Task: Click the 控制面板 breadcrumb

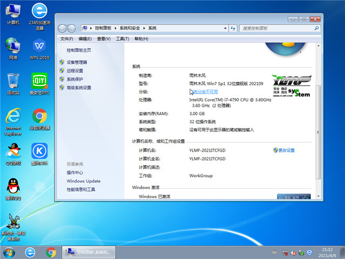Action: pos(103,28)
